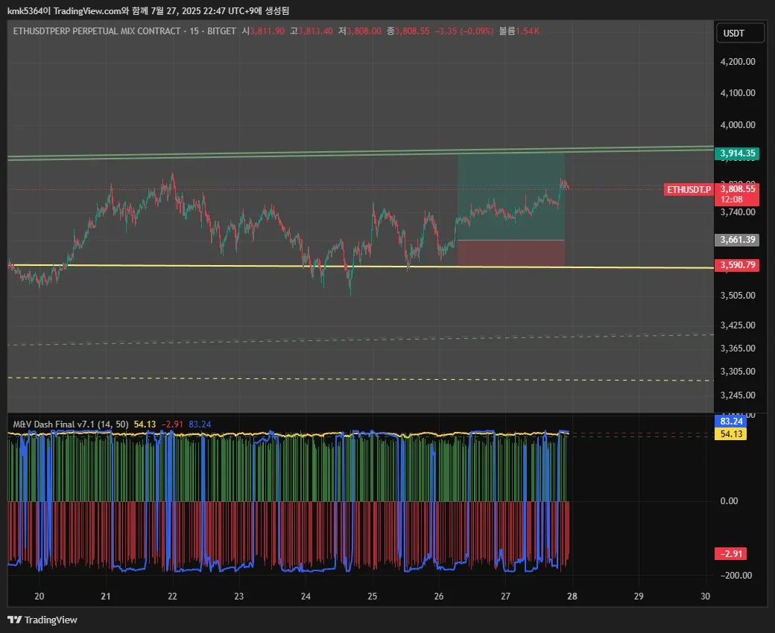Click date 23 on the time axis

point(238,597)
